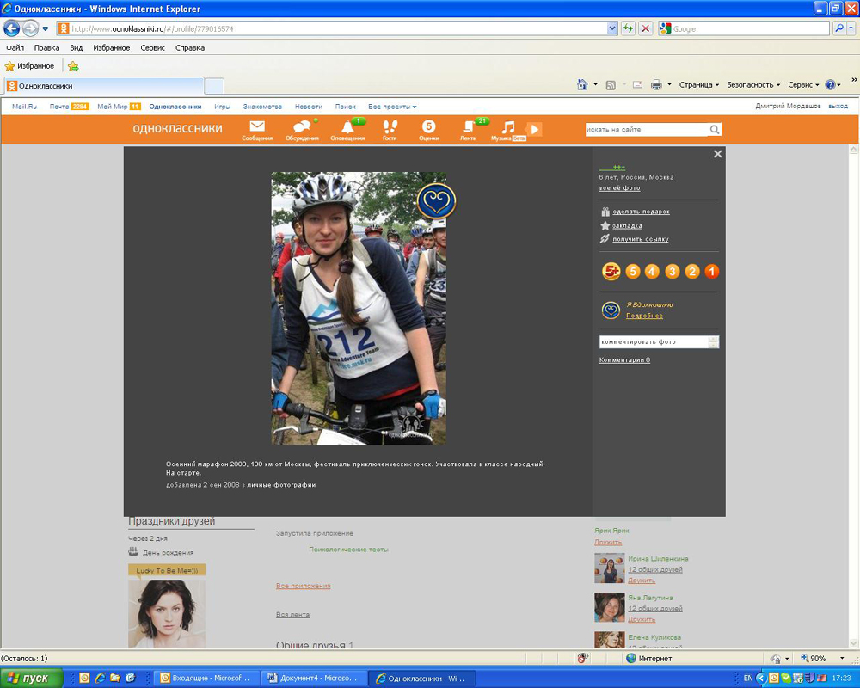Viewport: 860px width, 688px height.
Task: Click the RSS feeds icon
Action: click(x=611, y=84)
